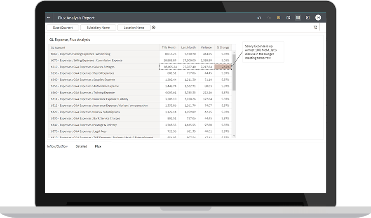Open edit mode with the yellow pencil icon

(x=279, y=18)
